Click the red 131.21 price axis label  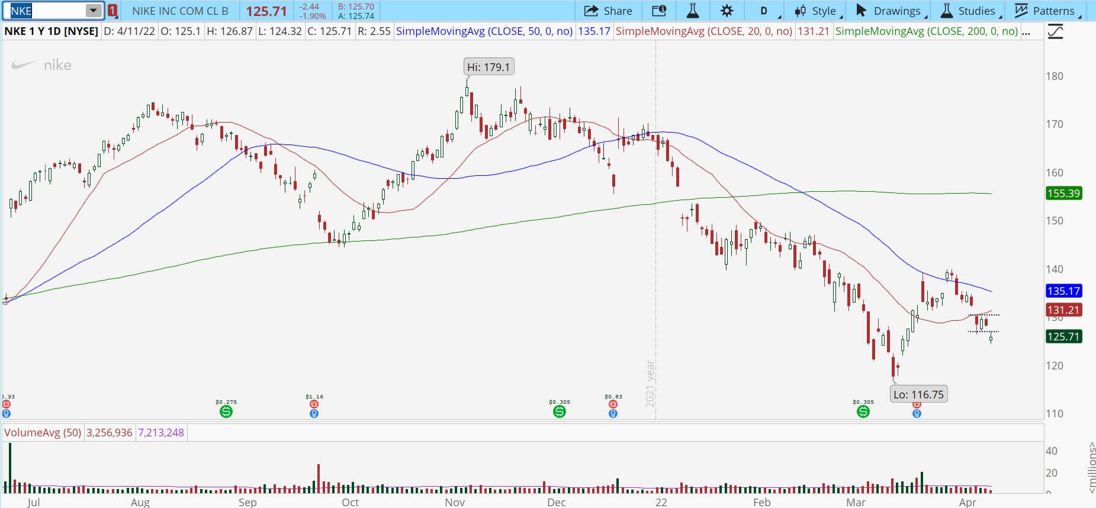1063,310
